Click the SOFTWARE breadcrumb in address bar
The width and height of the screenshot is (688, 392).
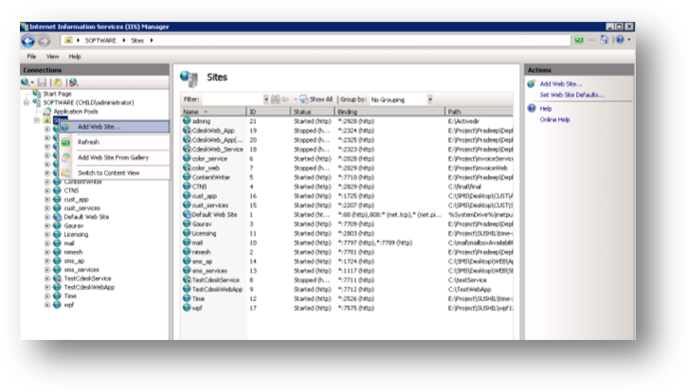(100, 41)
